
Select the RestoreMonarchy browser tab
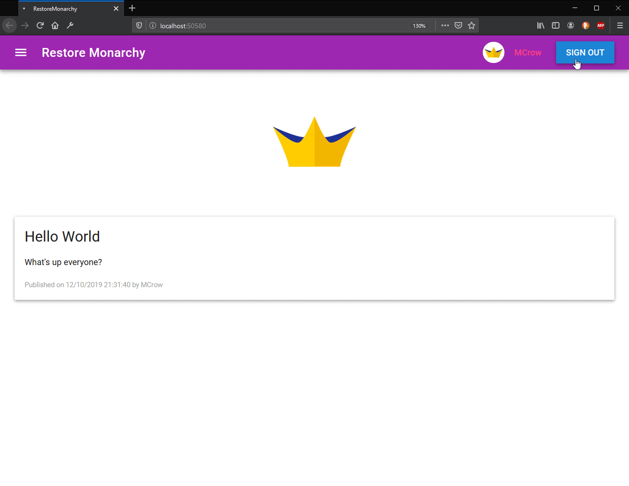coord(71,8)
